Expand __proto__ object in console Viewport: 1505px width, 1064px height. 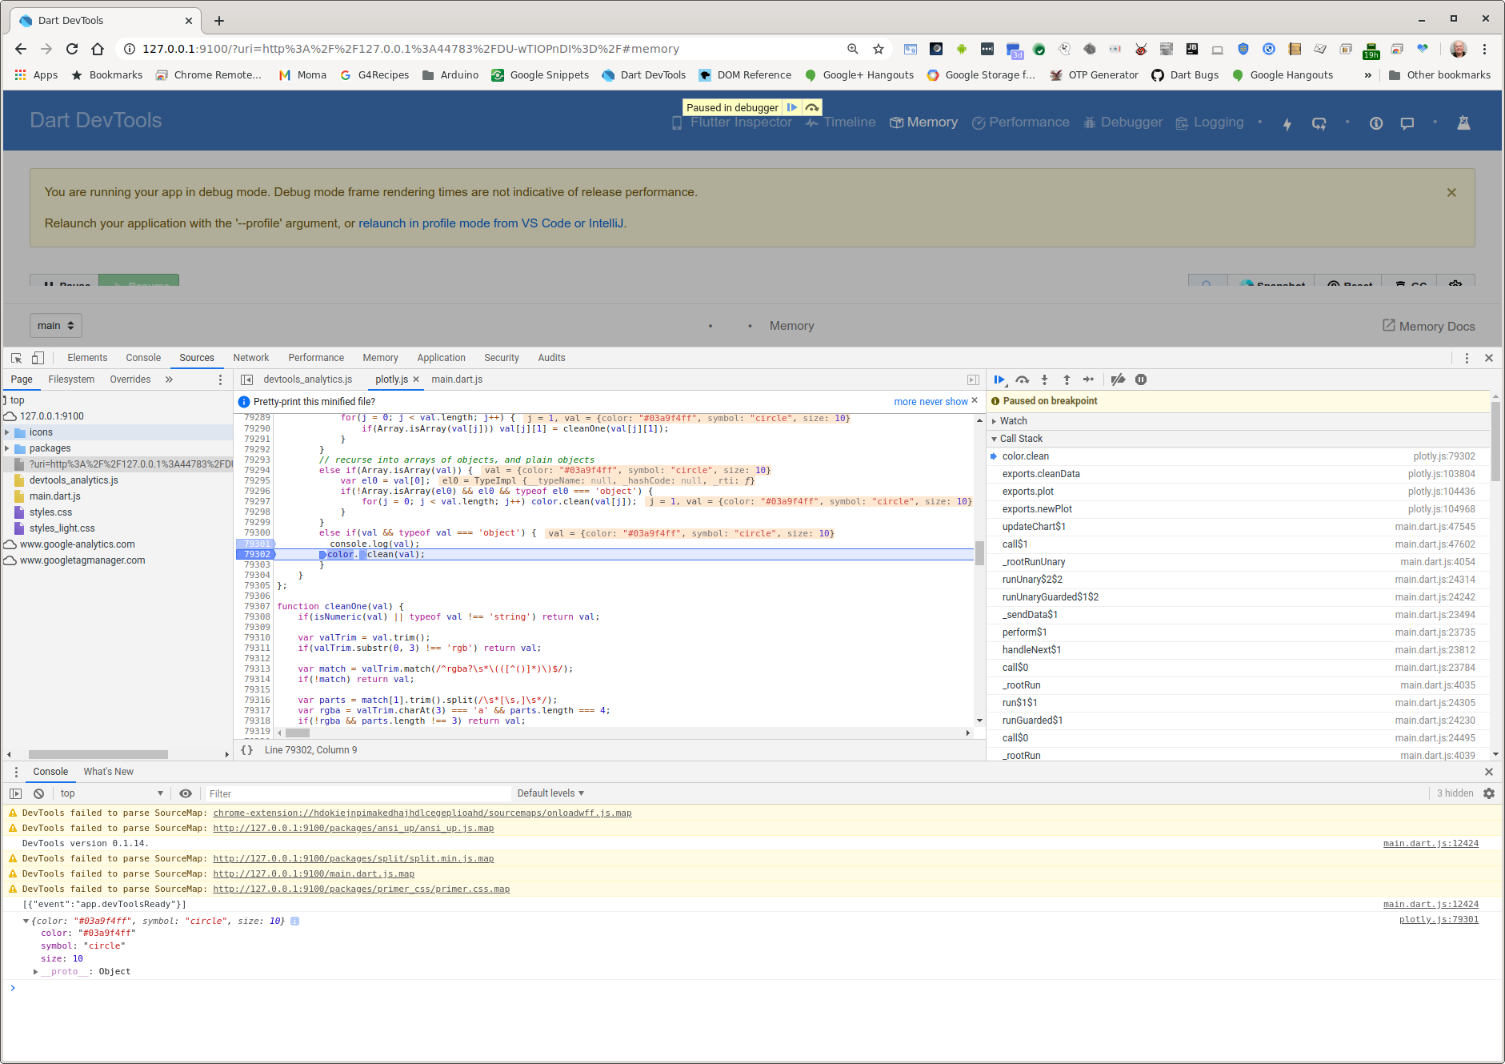click(35, 972)
